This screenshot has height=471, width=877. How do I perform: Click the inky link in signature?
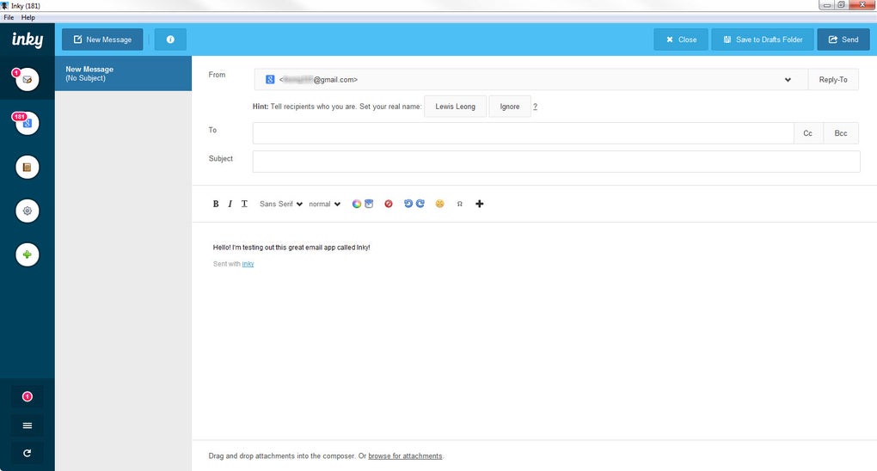(248, 264)
